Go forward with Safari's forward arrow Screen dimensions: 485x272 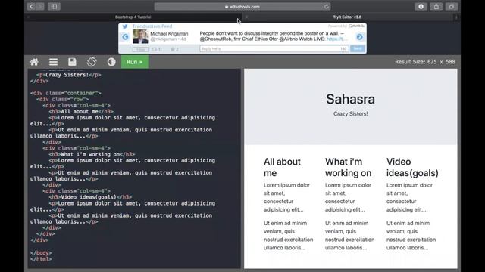(40, 7)
